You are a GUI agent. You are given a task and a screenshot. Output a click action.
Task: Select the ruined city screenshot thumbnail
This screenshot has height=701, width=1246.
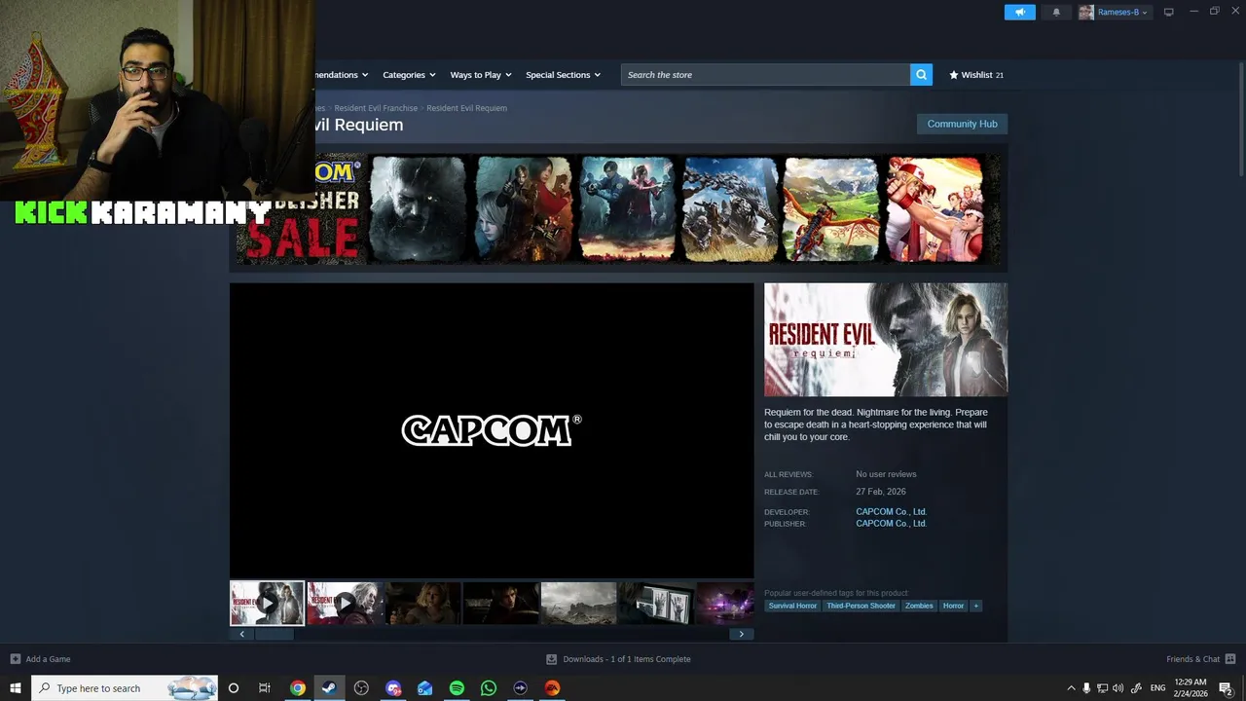click(x=578, y=604)
